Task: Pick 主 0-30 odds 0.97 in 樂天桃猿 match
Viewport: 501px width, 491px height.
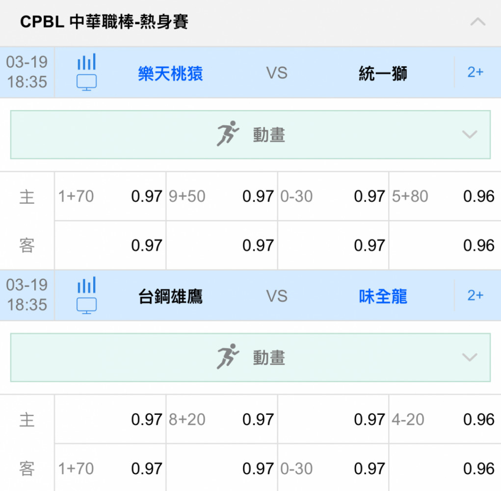Action: pos(333,196)
